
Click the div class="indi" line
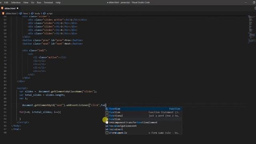click(x=34, y=50)
